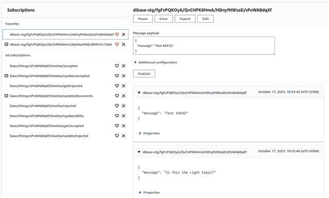The image size is (329, 198).
Task: Favorite the shadow/update/delta subscription heart
Action: pyautogui.click(x=117, y=116)
